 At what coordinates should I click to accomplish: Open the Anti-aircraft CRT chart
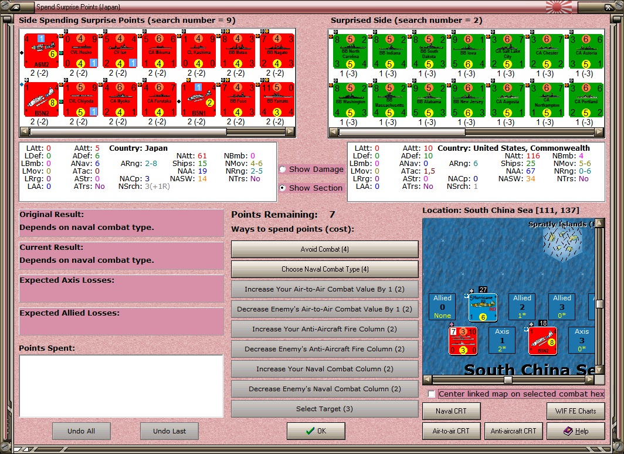[x=513, y=431]
